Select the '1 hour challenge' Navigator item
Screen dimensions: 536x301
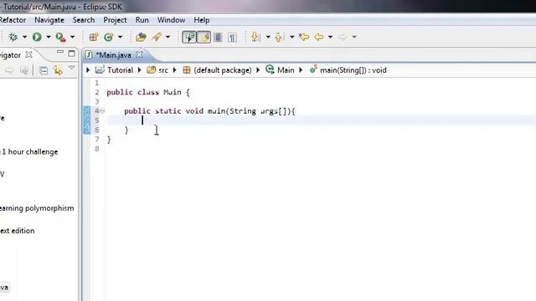click(x=29, y=152)
